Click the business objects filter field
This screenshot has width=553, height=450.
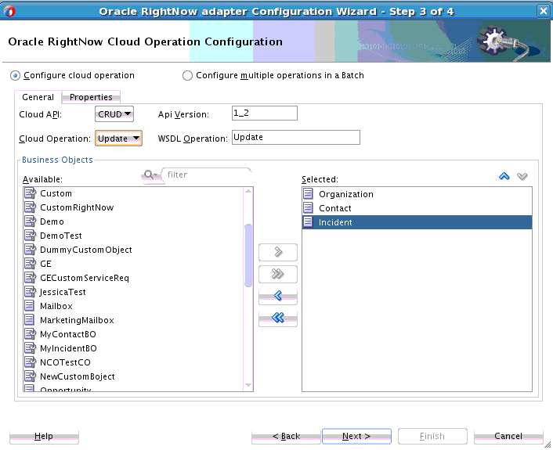(x=207, y=175)
